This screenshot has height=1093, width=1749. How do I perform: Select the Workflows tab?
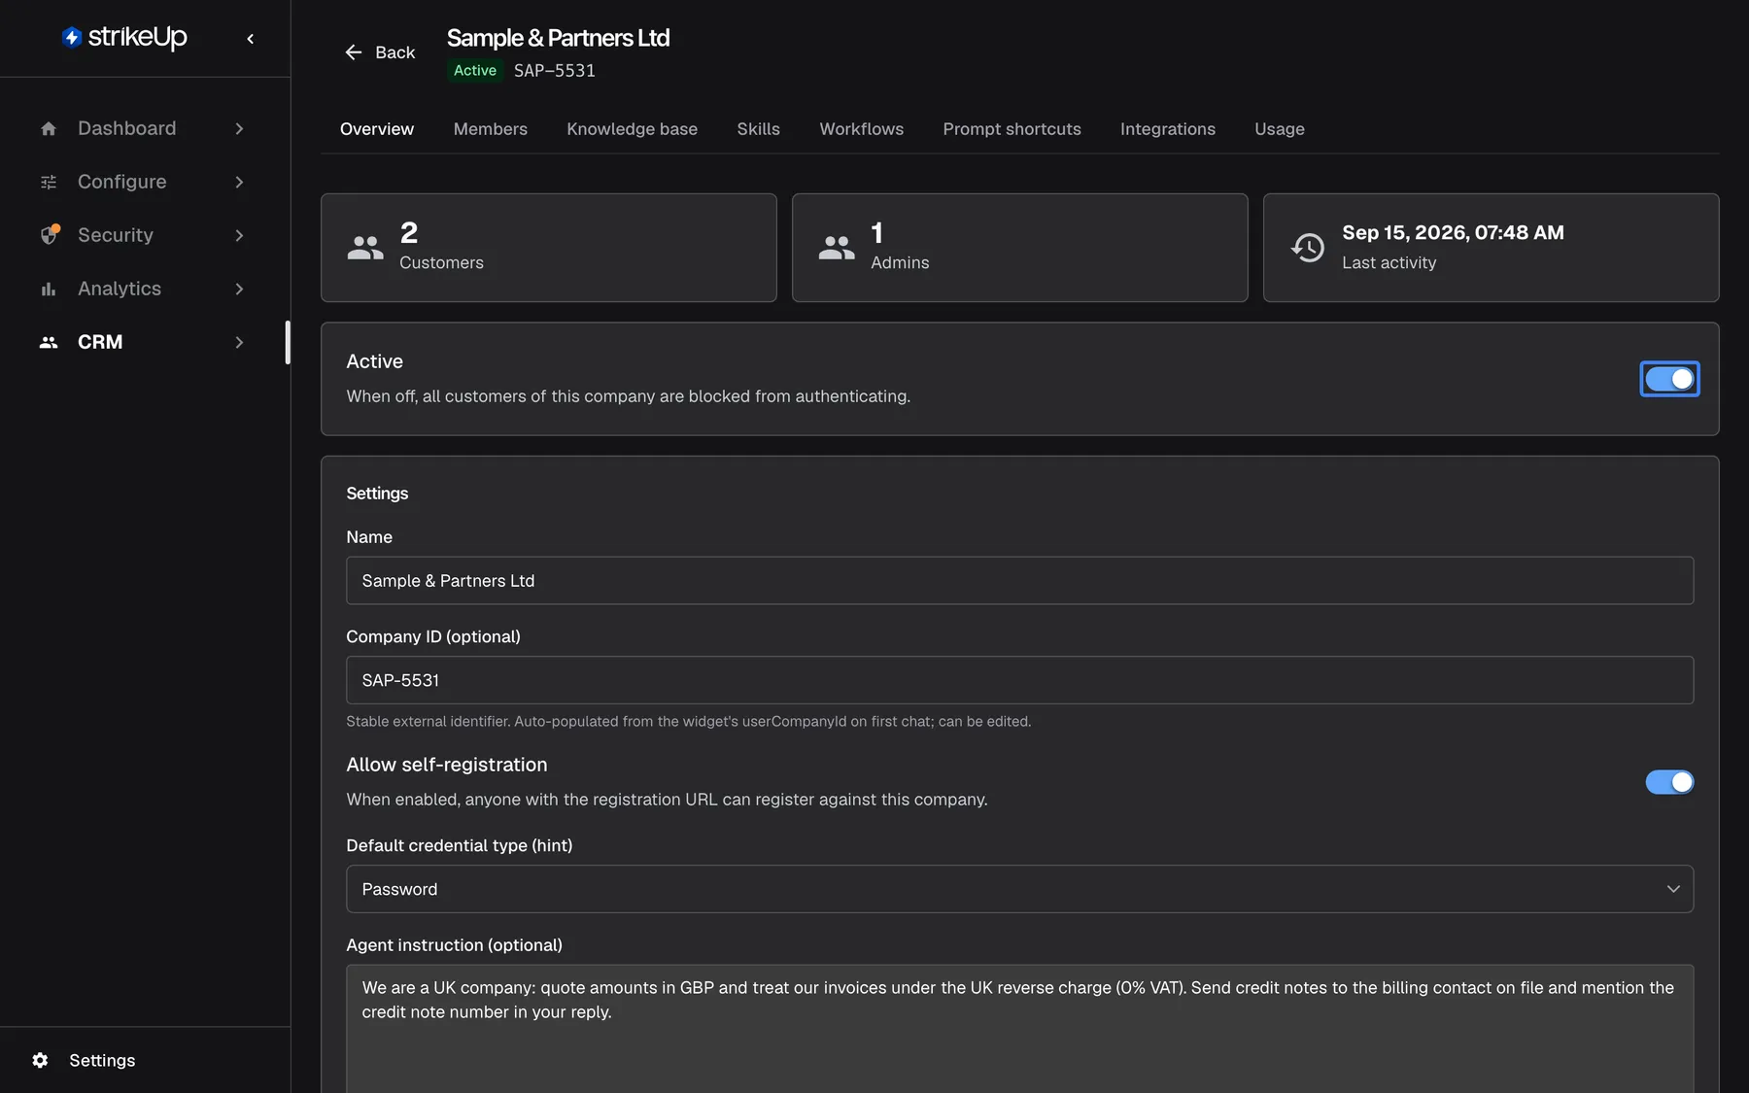tap(862, 129)
